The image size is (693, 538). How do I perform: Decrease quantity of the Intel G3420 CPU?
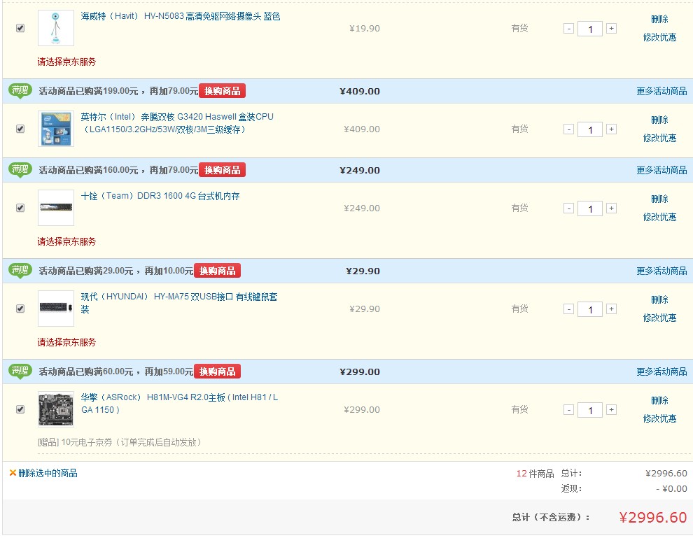[569, 129]
